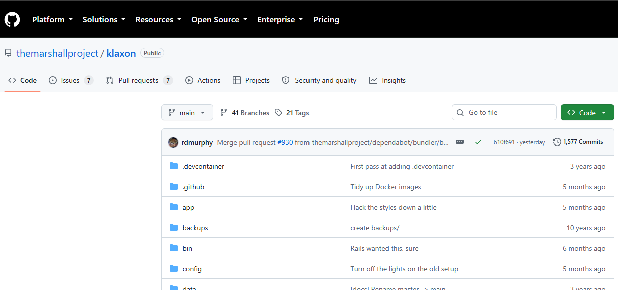Click the '6 months ago' bin timestamp
The height and width of the screenshot is (290, 618).
(x=584, y=248)
